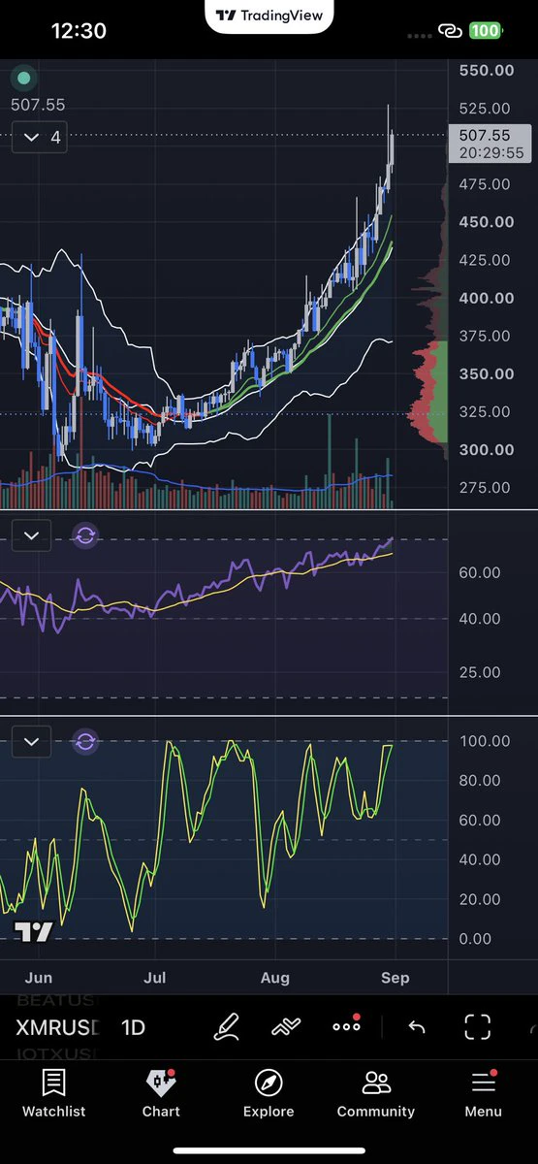
Task: Tap TradingView logo watermark in chart
Action: tap(32, 932)
